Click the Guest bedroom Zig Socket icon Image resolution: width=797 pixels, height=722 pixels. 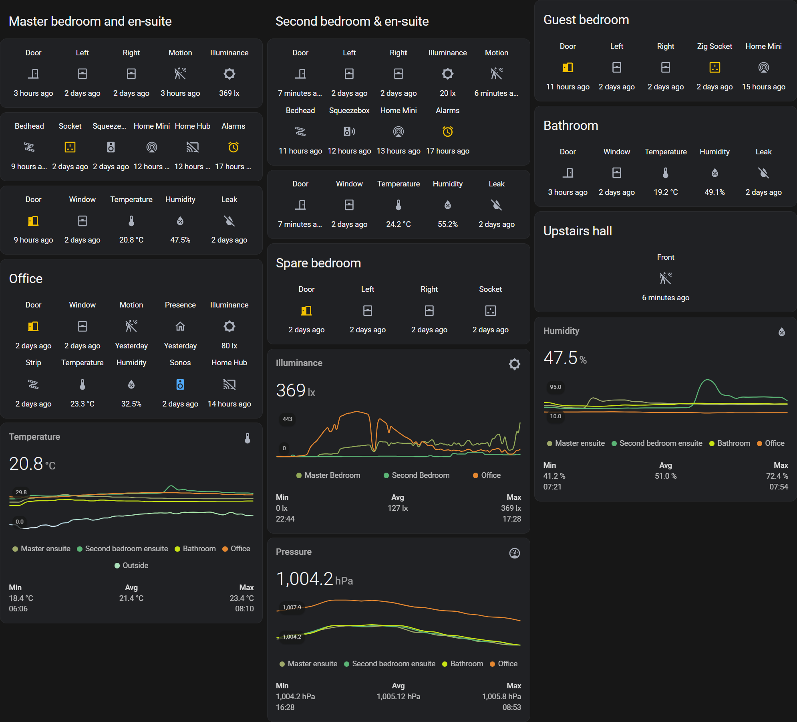point(714,67)
